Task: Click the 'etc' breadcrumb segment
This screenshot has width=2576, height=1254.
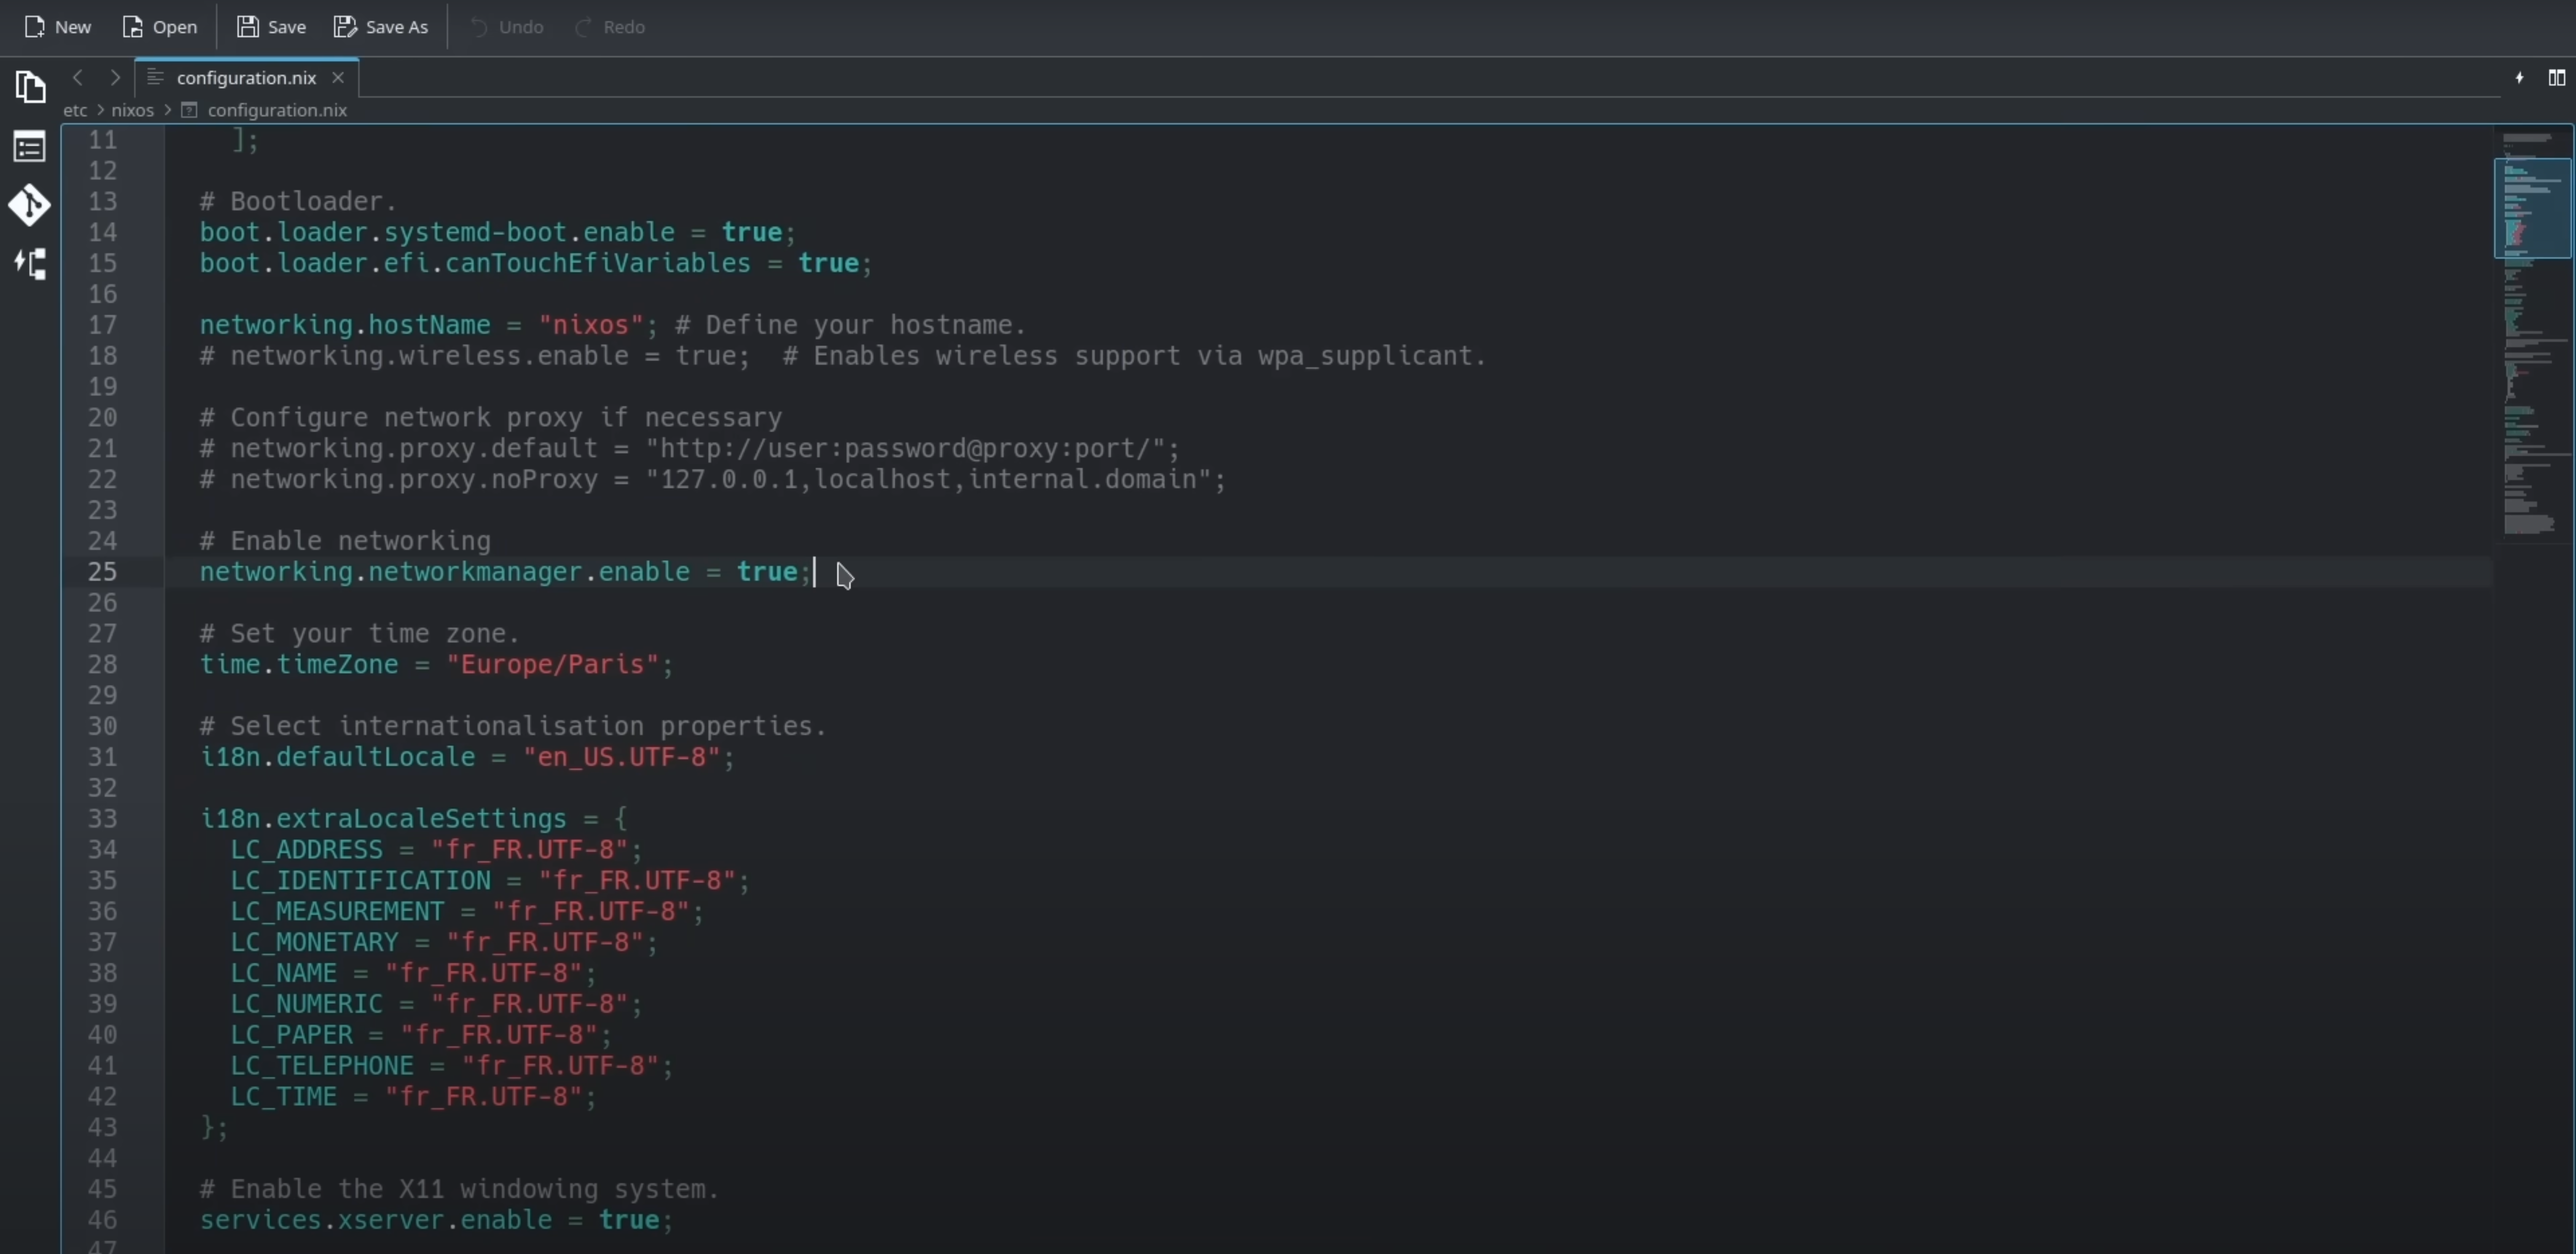Action: tap(75, 110)
